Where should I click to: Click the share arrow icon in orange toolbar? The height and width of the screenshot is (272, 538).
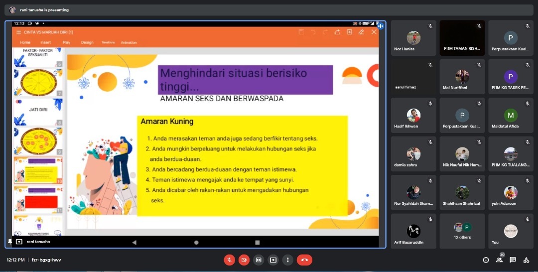pos(337,32)
